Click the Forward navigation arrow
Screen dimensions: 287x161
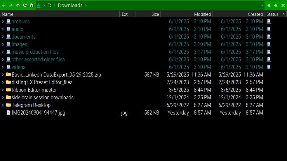pos(11,5)
